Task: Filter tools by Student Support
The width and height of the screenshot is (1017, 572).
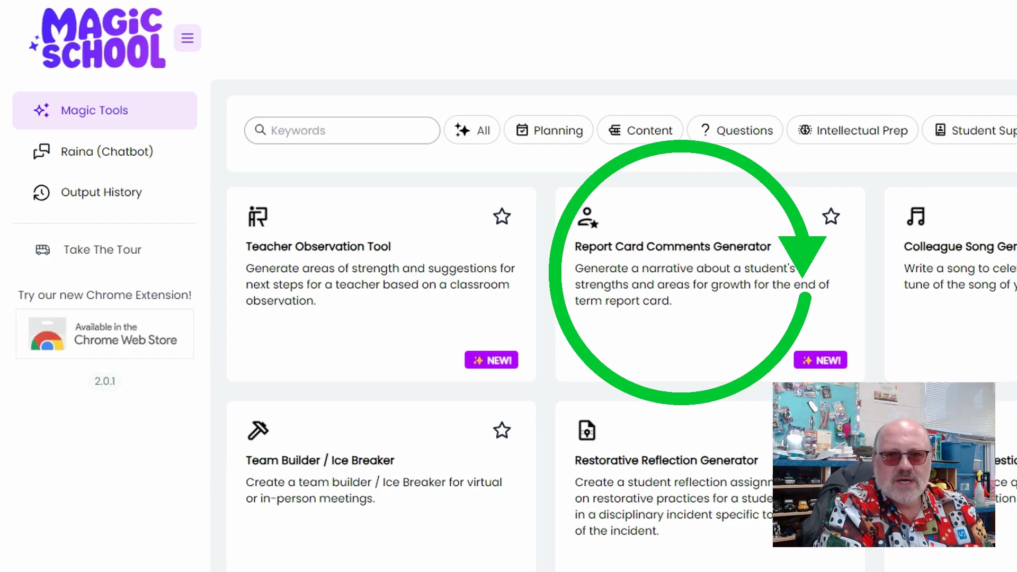Action: (970, 130)
